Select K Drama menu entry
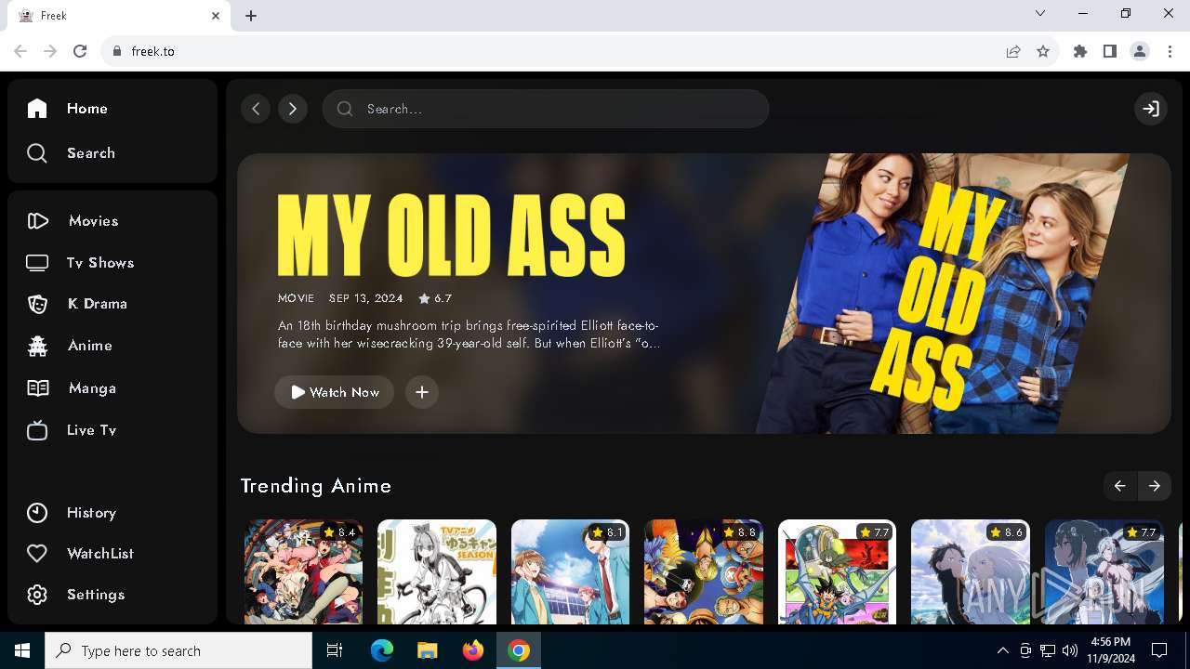This screenshot has width=1190, height=669. click(98, 304)
